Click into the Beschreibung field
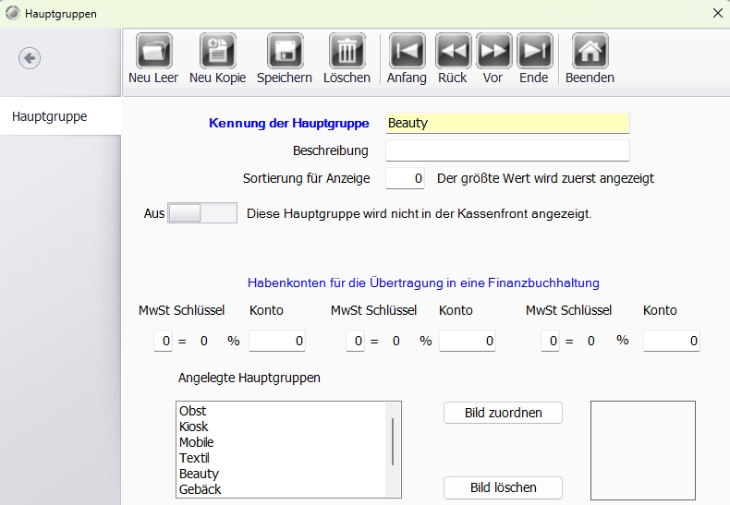Screen dimensions: 730x505 tap(507, 150)
